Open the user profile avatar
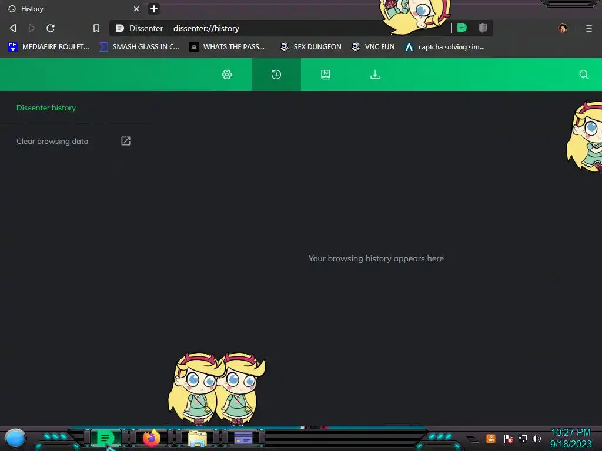Viewport: 602px width, 451px height. tap(563, 28)
